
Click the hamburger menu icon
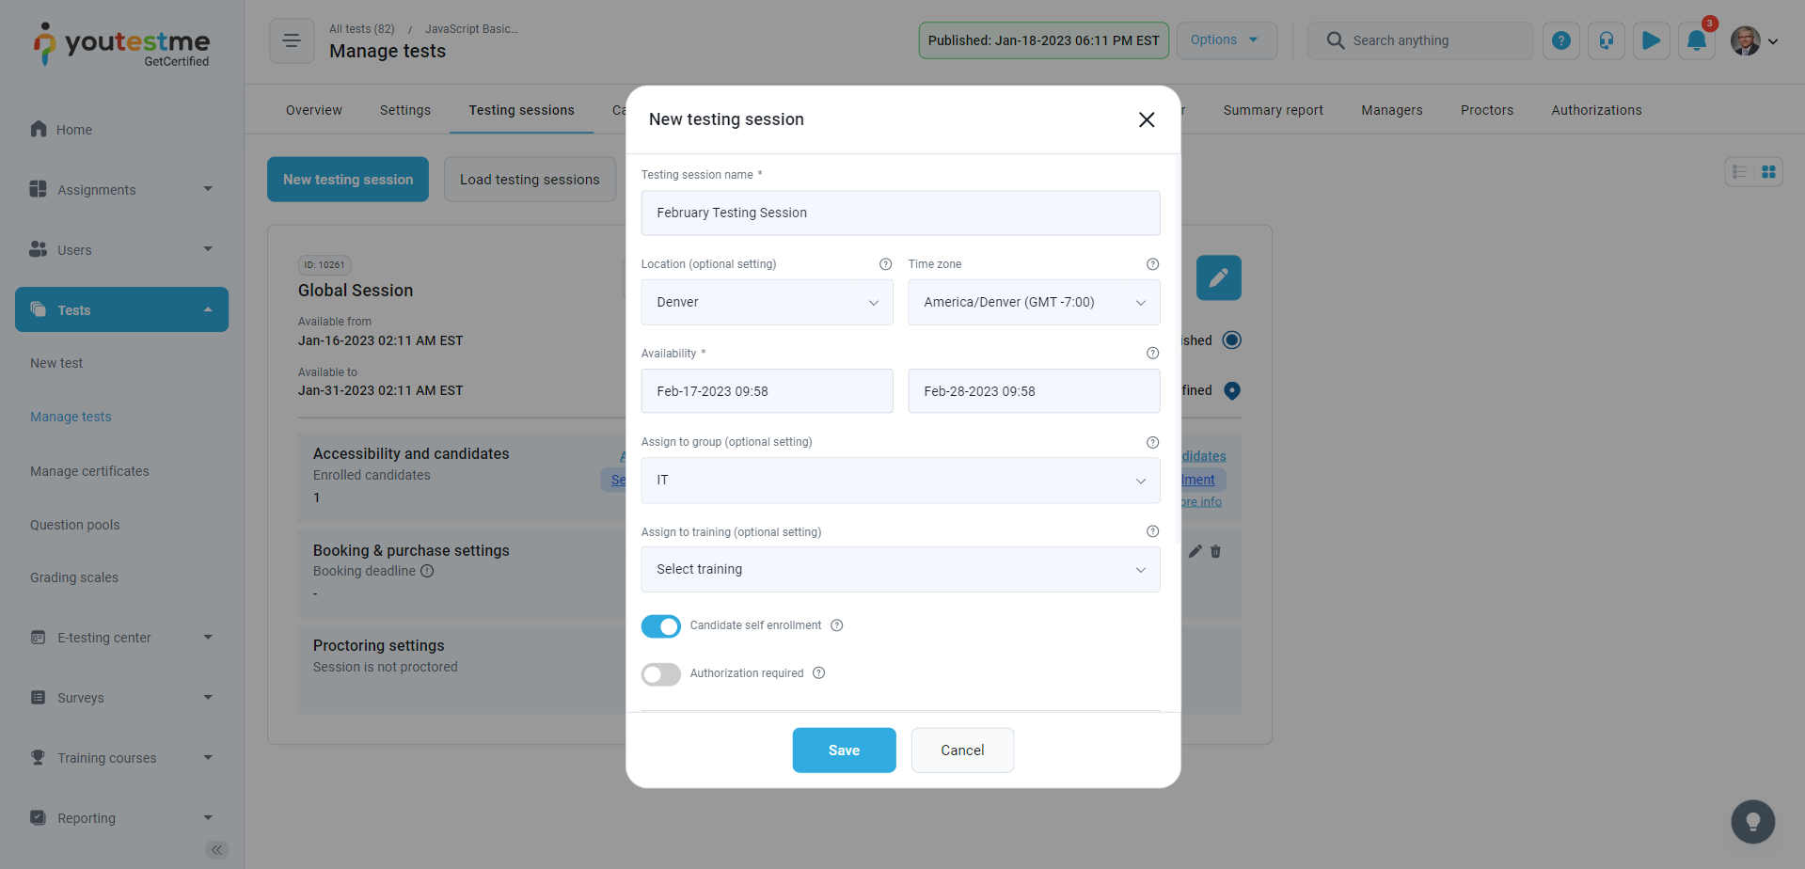tap(292, 41)
